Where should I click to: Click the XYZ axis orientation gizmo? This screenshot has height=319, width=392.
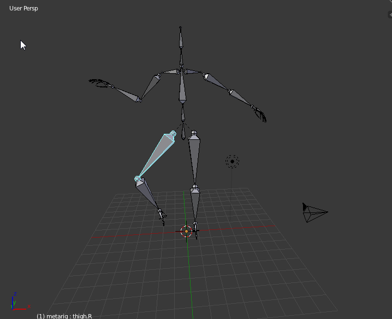pos(20,302)
